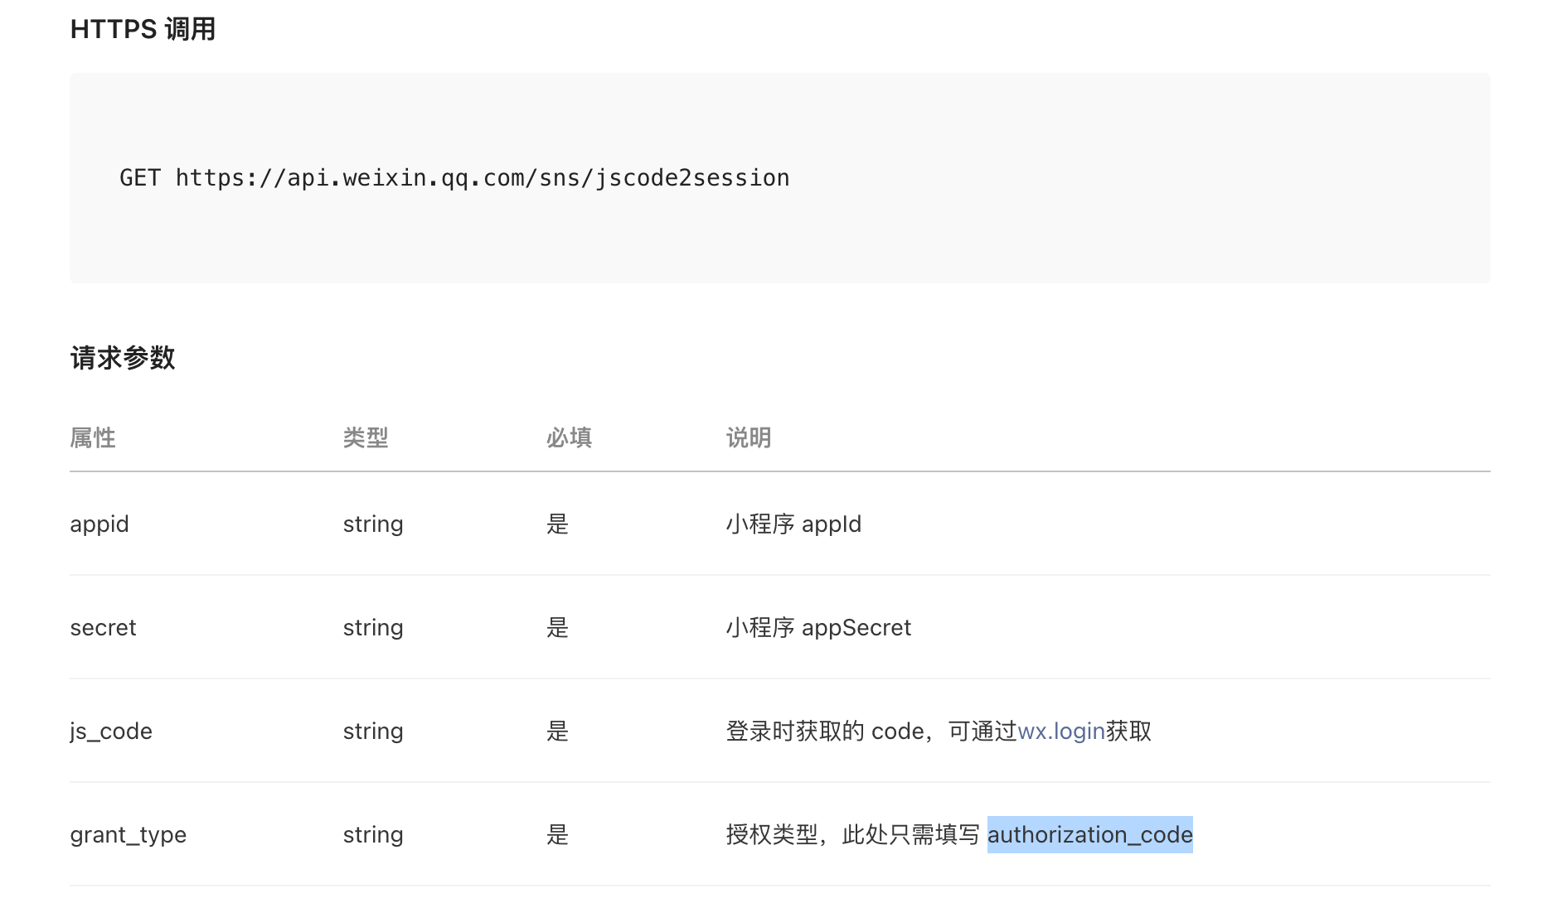Click the 必填 column header

click(x=568, y=437)
